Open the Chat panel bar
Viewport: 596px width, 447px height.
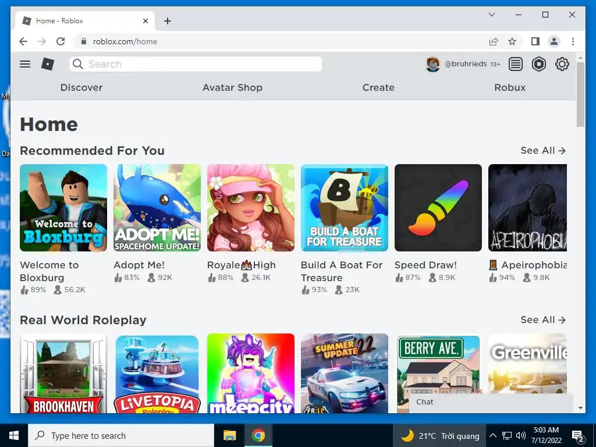491,402
